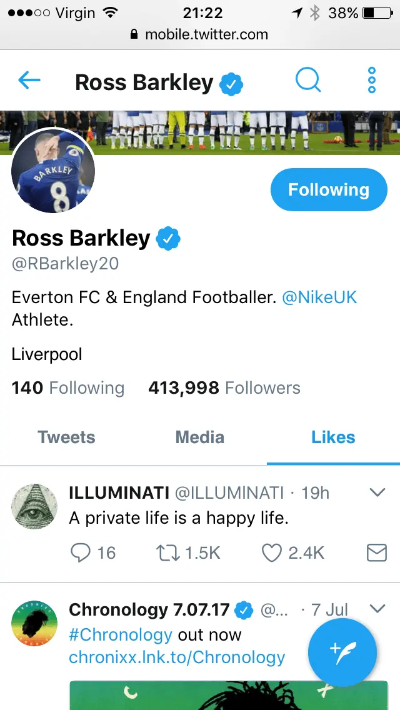Open the chronixx.lnk.to/Chronology link
The width and height of the screenshot is (400, 710).
177,657
